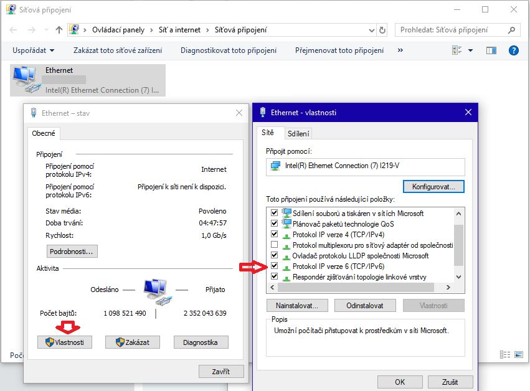The image size is (530, 391).
Task: Toggle the preview pane icon
Action: click(x=491, y=50)
